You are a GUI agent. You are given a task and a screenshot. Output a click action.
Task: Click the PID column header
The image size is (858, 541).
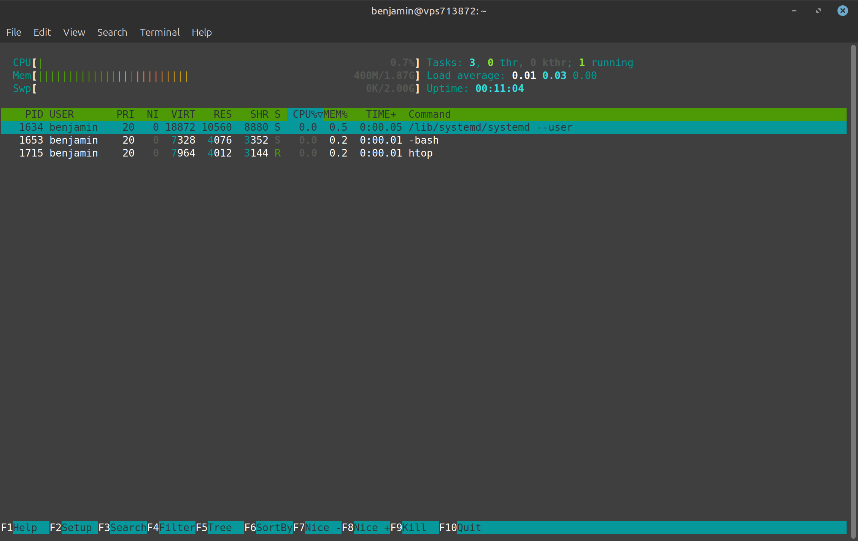click(x=34, y=114)
